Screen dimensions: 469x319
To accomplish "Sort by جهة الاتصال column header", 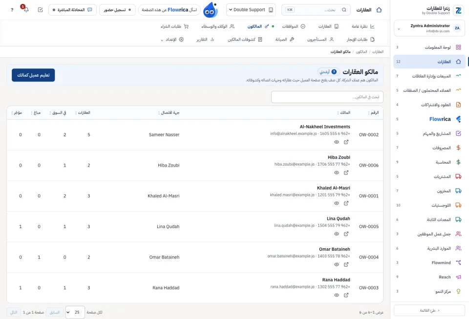I will pyautogui.click(x=169, y=113).
